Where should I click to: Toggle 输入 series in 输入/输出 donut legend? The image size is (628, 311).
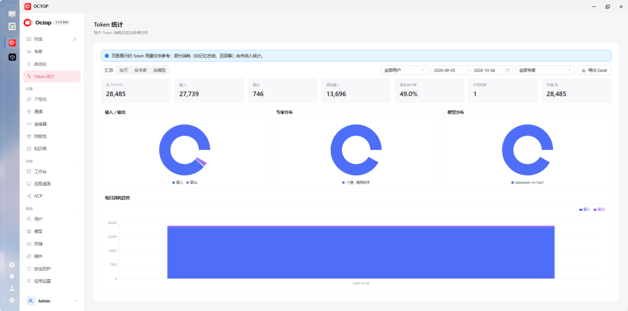click(178, 182)
